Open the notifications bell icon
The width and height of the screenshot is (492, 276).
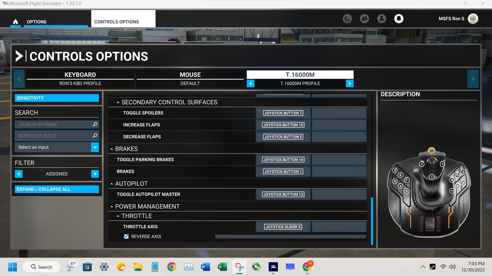[399, 19]
